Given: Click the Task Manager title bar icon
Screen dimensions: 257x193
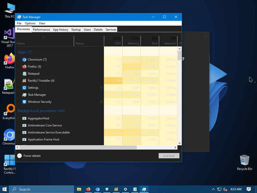Looking at the screenshot, I should click(x=19, y=17).
